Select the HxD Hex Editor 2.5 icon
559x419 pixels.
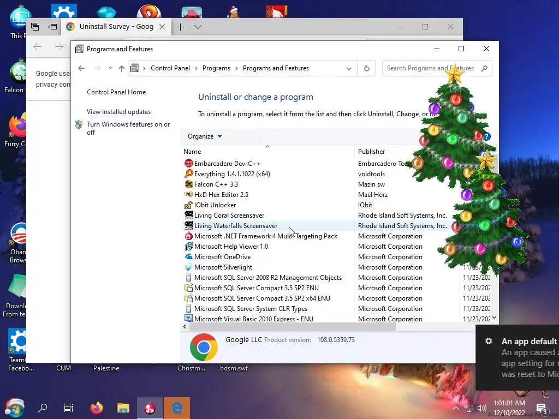[188, 195]
